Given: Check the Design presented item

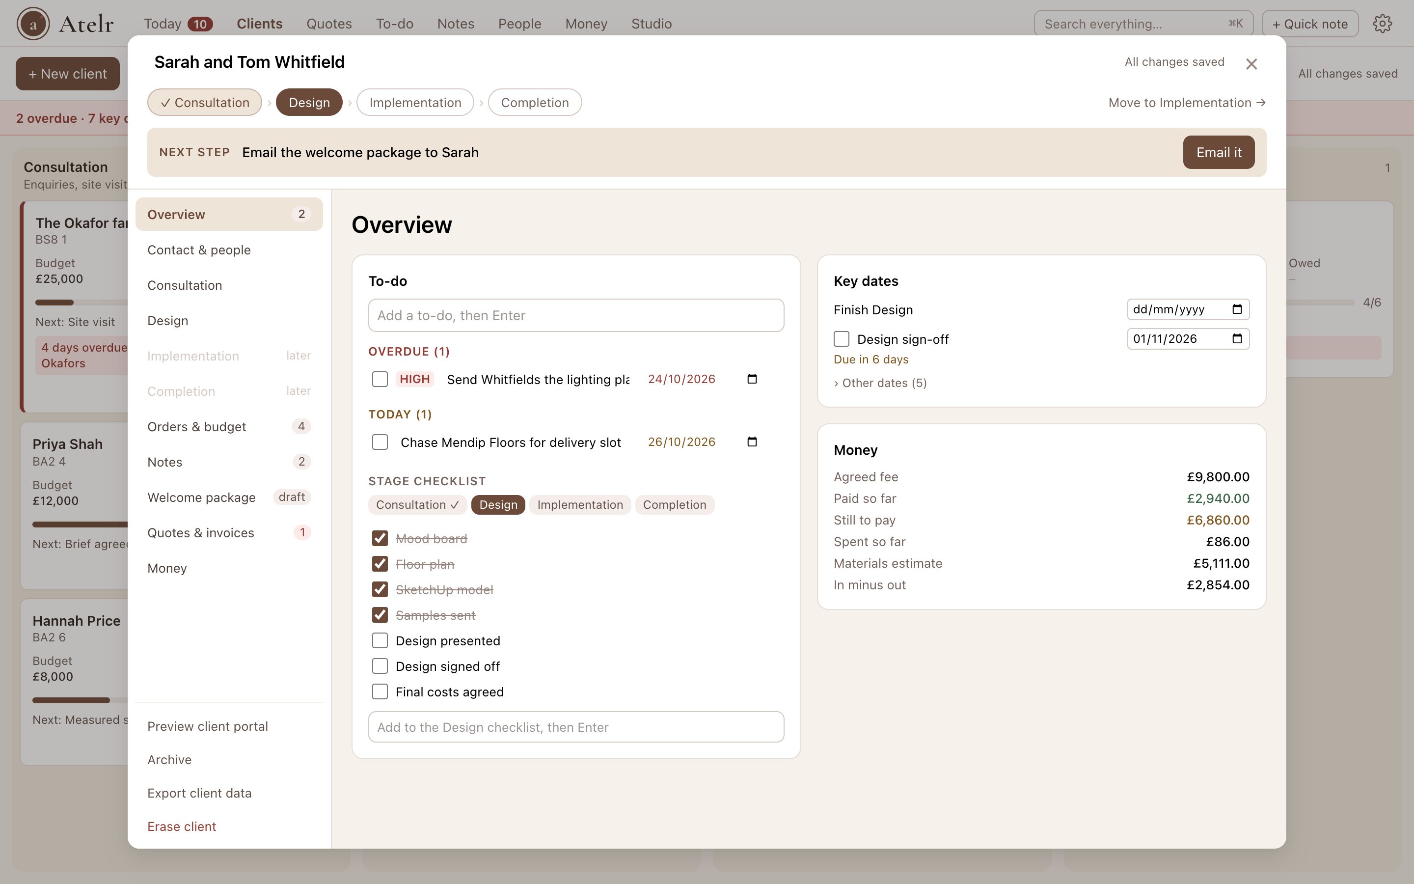Looking at the screenshot, I should 380,641.
